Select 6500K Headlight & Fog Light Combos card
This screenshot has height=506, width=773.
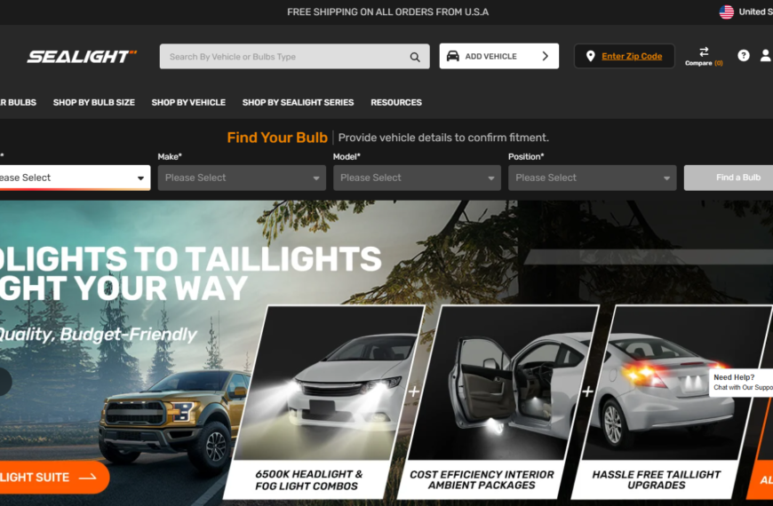[x=325, y=401]
